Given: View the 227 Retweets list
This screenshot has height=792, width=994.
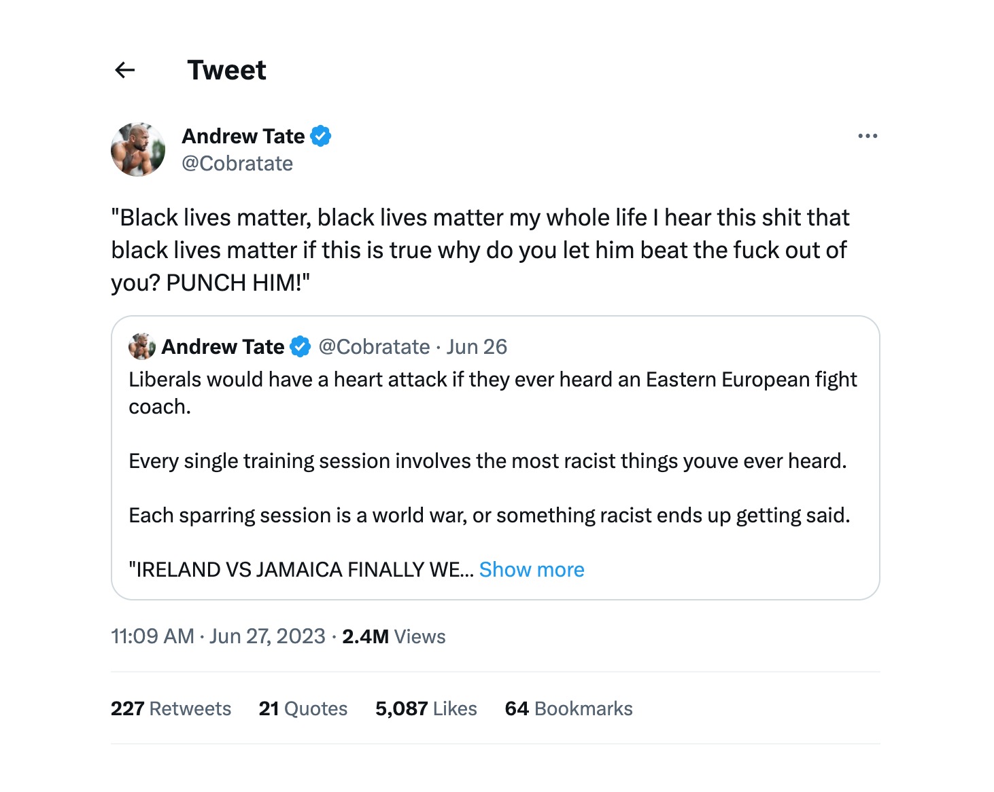Looking at the screenshot, I should (171, 708).
